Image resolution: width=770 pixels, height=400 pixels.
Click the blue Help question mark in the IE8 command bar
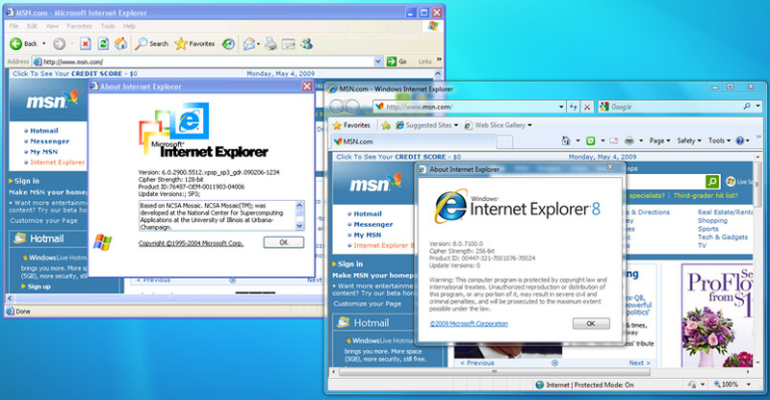click(740, 140)
